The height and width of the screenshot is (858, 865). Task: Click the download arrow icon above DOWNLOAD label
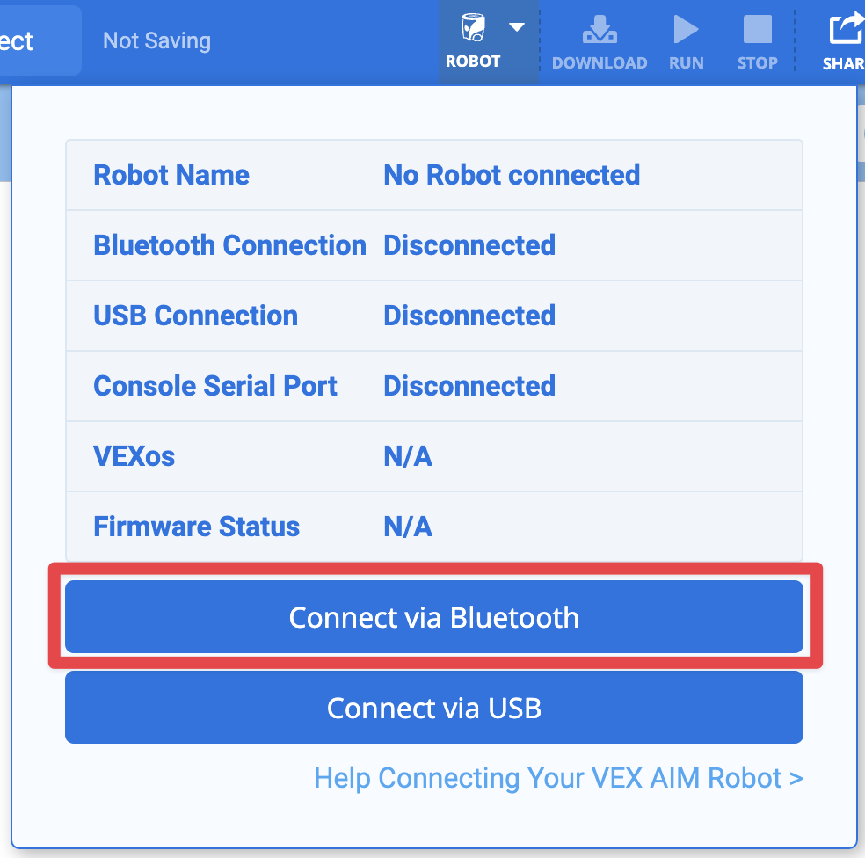599,29
